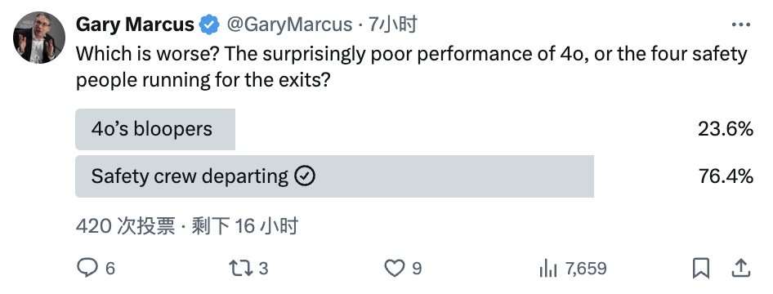
Task: Click the @GaryMarcus handle
Action: coord(289,24)
